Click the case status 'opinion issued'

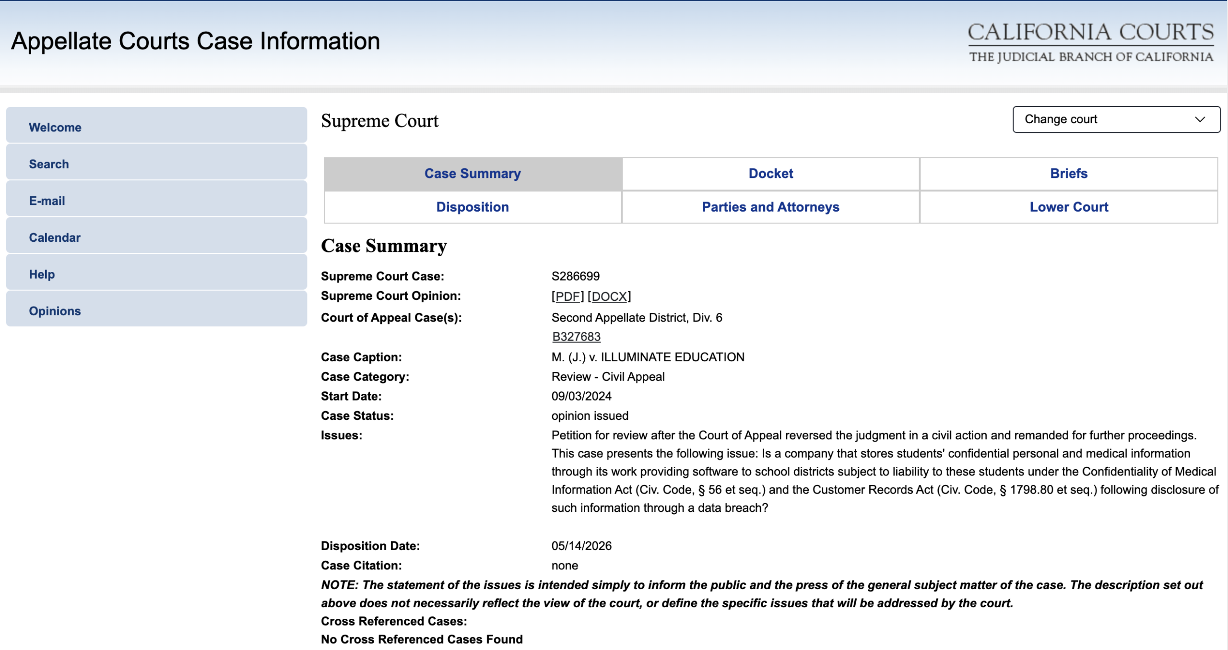[x=590, y=416]
